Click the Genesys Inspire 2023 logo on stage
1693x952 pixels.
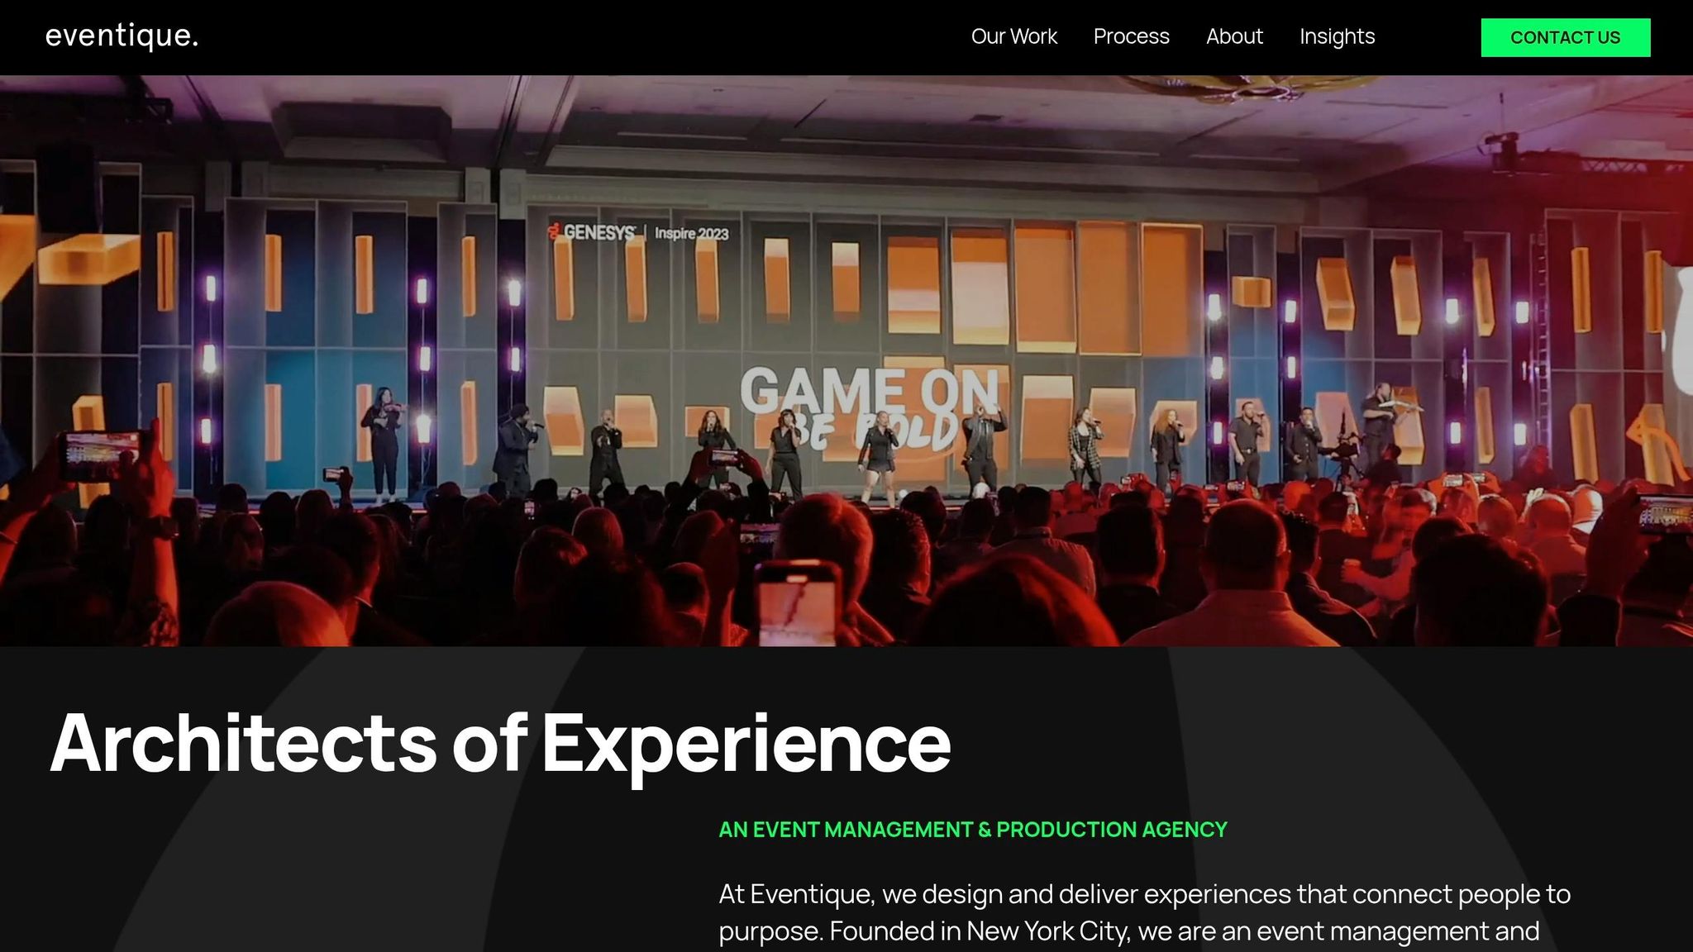click(638, 233)
